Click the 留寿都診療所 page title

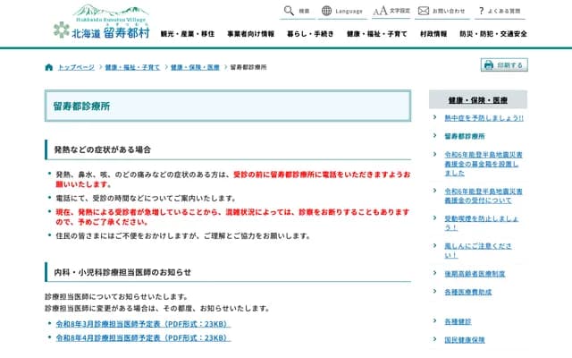click(x=81, y=107)
